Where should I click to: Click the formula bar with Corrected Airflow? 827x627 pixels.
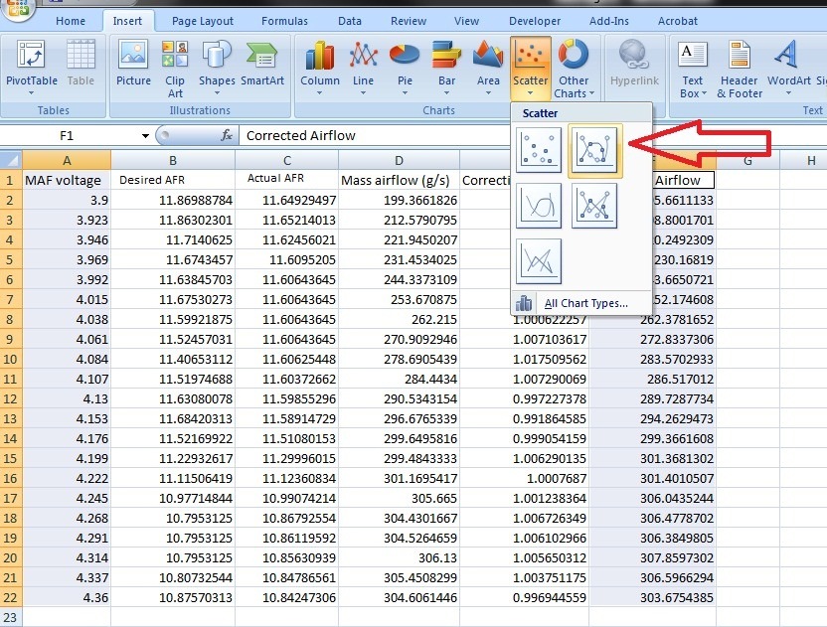pyautogui.click(x=375, y=135)
